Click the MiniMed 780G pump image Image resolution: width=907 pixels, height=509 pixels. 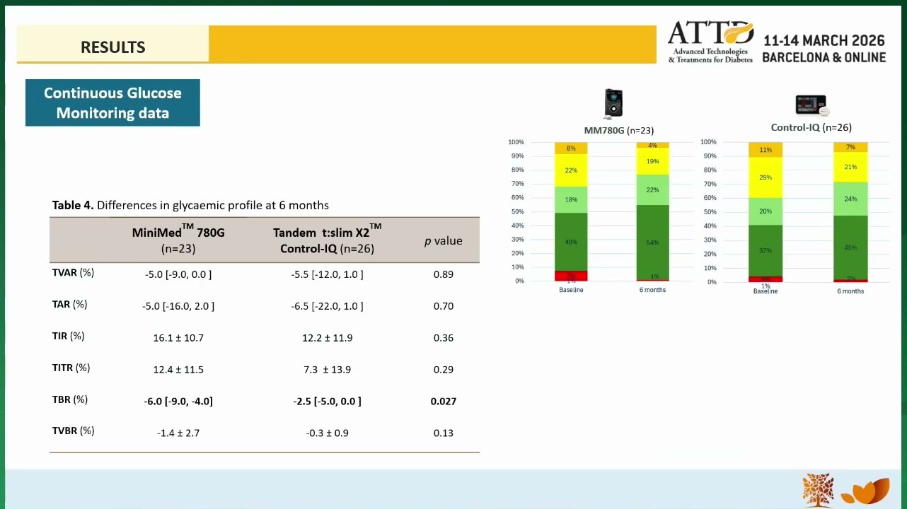613,104
